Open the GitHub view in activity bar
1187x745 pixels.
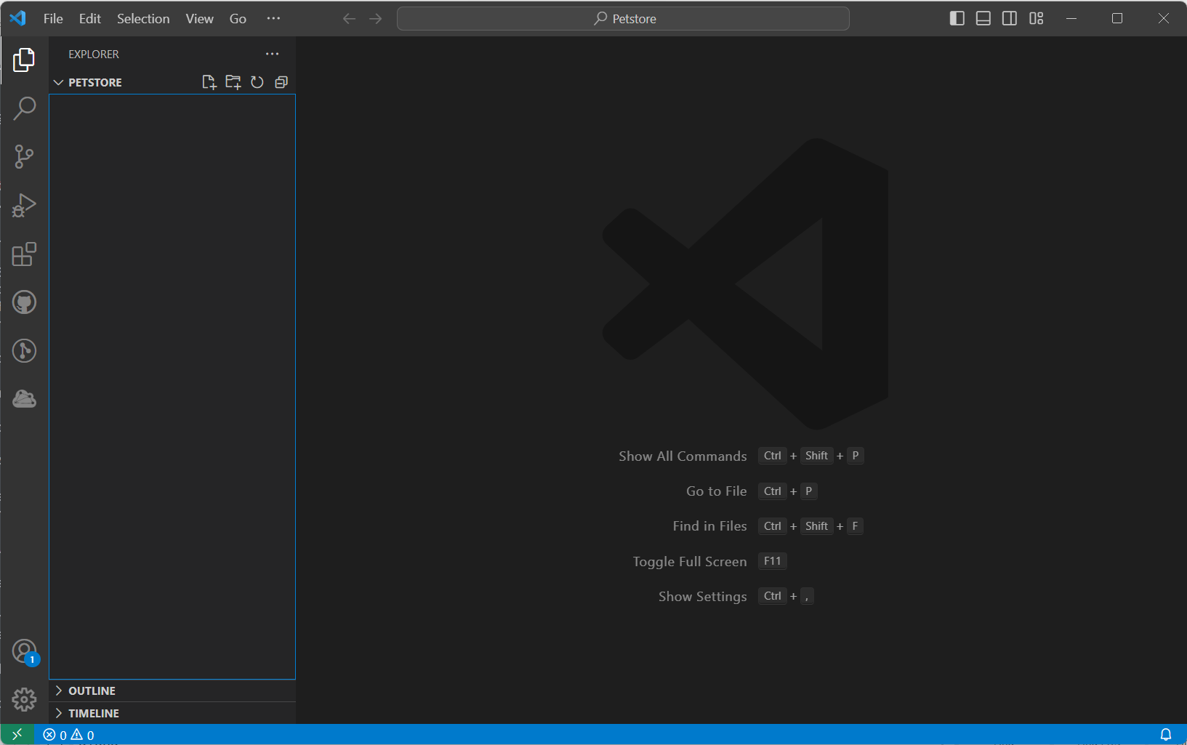tap(24, 302)
